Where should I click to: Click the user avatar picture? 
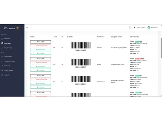click(149, 28)
